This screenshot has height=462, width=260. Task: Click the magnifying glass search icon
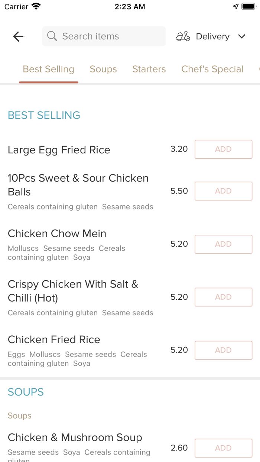[x=52, y=36]
